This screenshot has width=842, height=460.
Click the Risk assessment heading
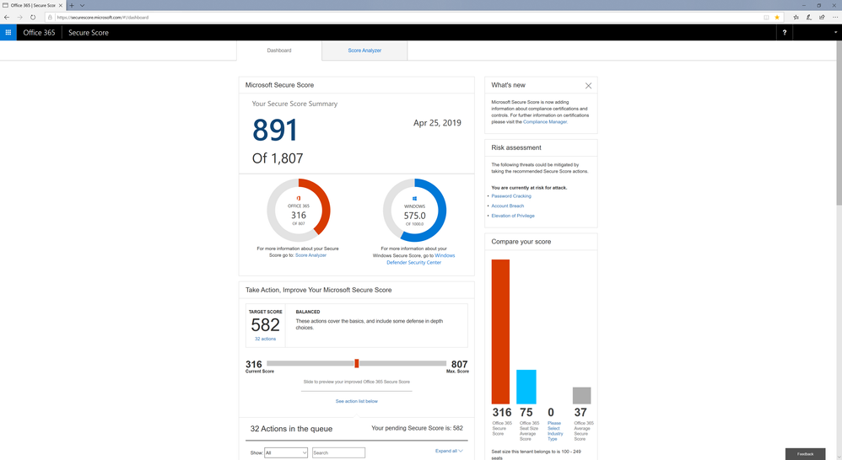516,147
